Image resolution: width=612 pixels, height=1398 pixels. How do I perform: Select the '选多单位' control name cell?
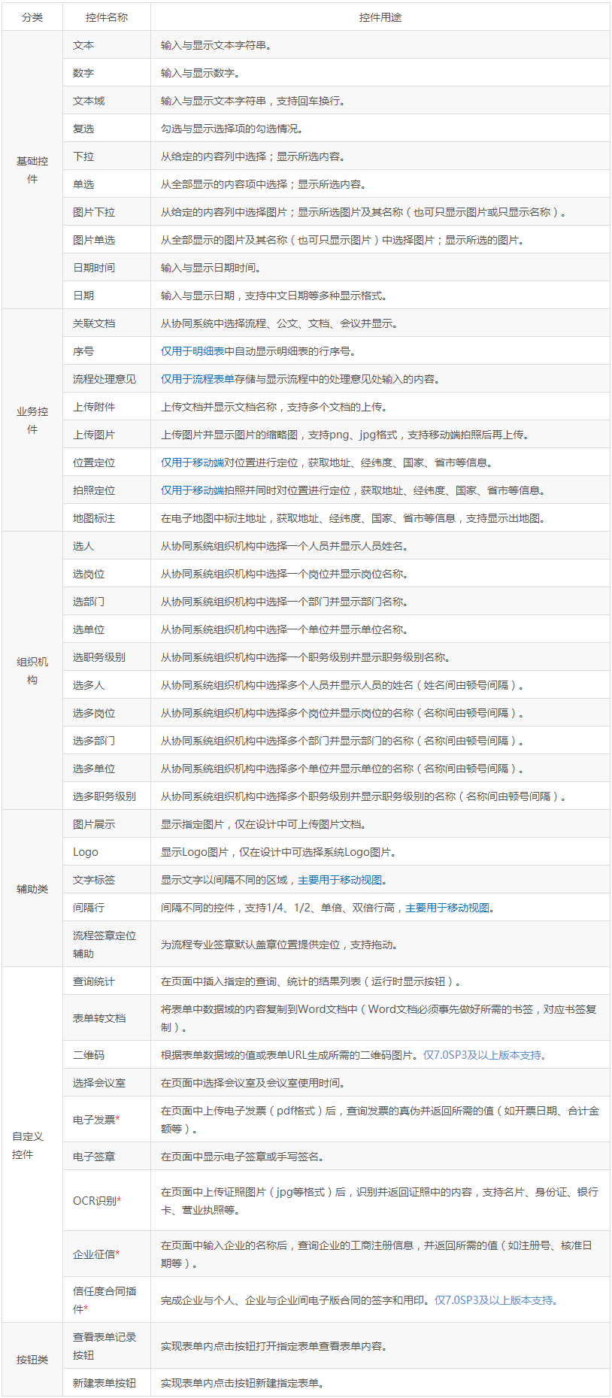click(x=107, y=769)
